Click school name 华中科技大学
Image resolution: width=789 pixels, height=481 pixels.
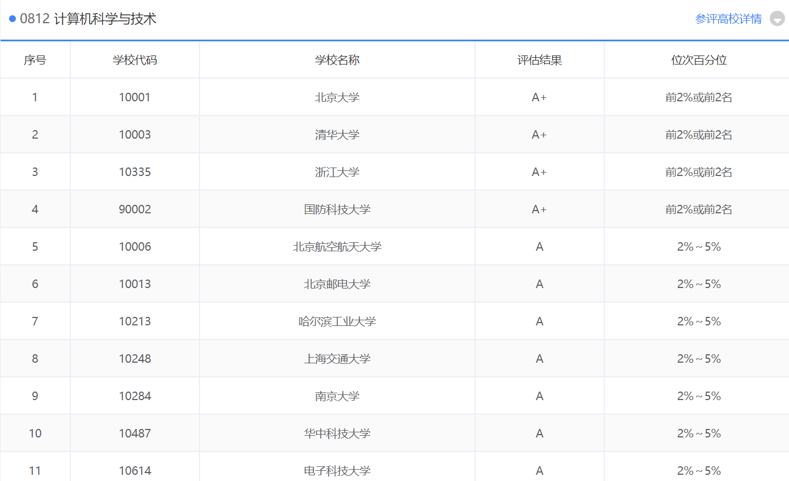[x=337, y=433]
